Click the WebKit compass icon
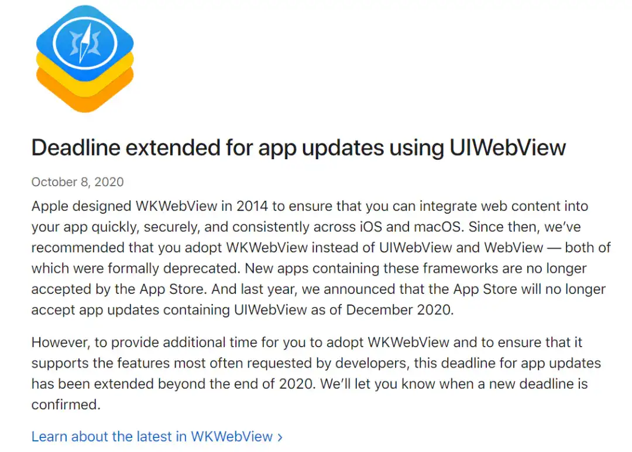This screenshot has height=452, width=632. pyautogui.click(x=85, y=59)
